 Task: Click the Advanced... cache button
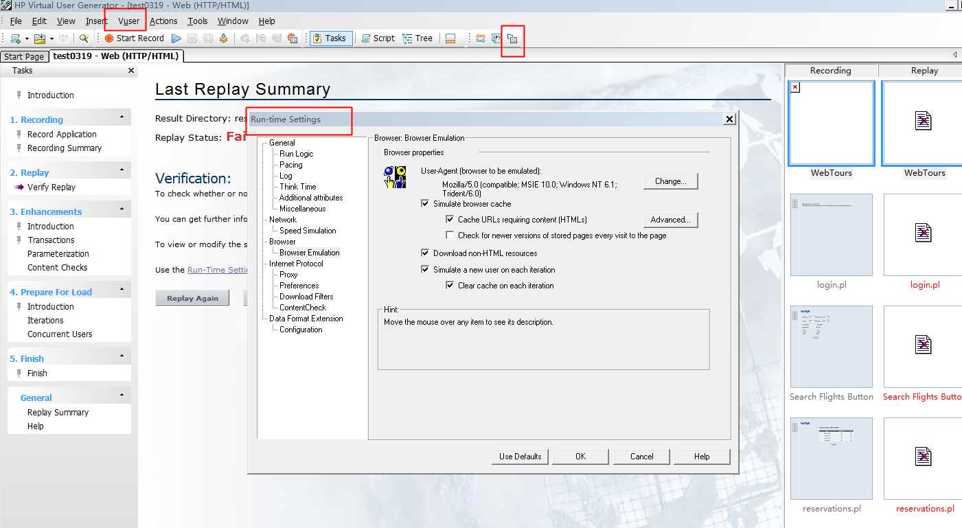[671, 220]
